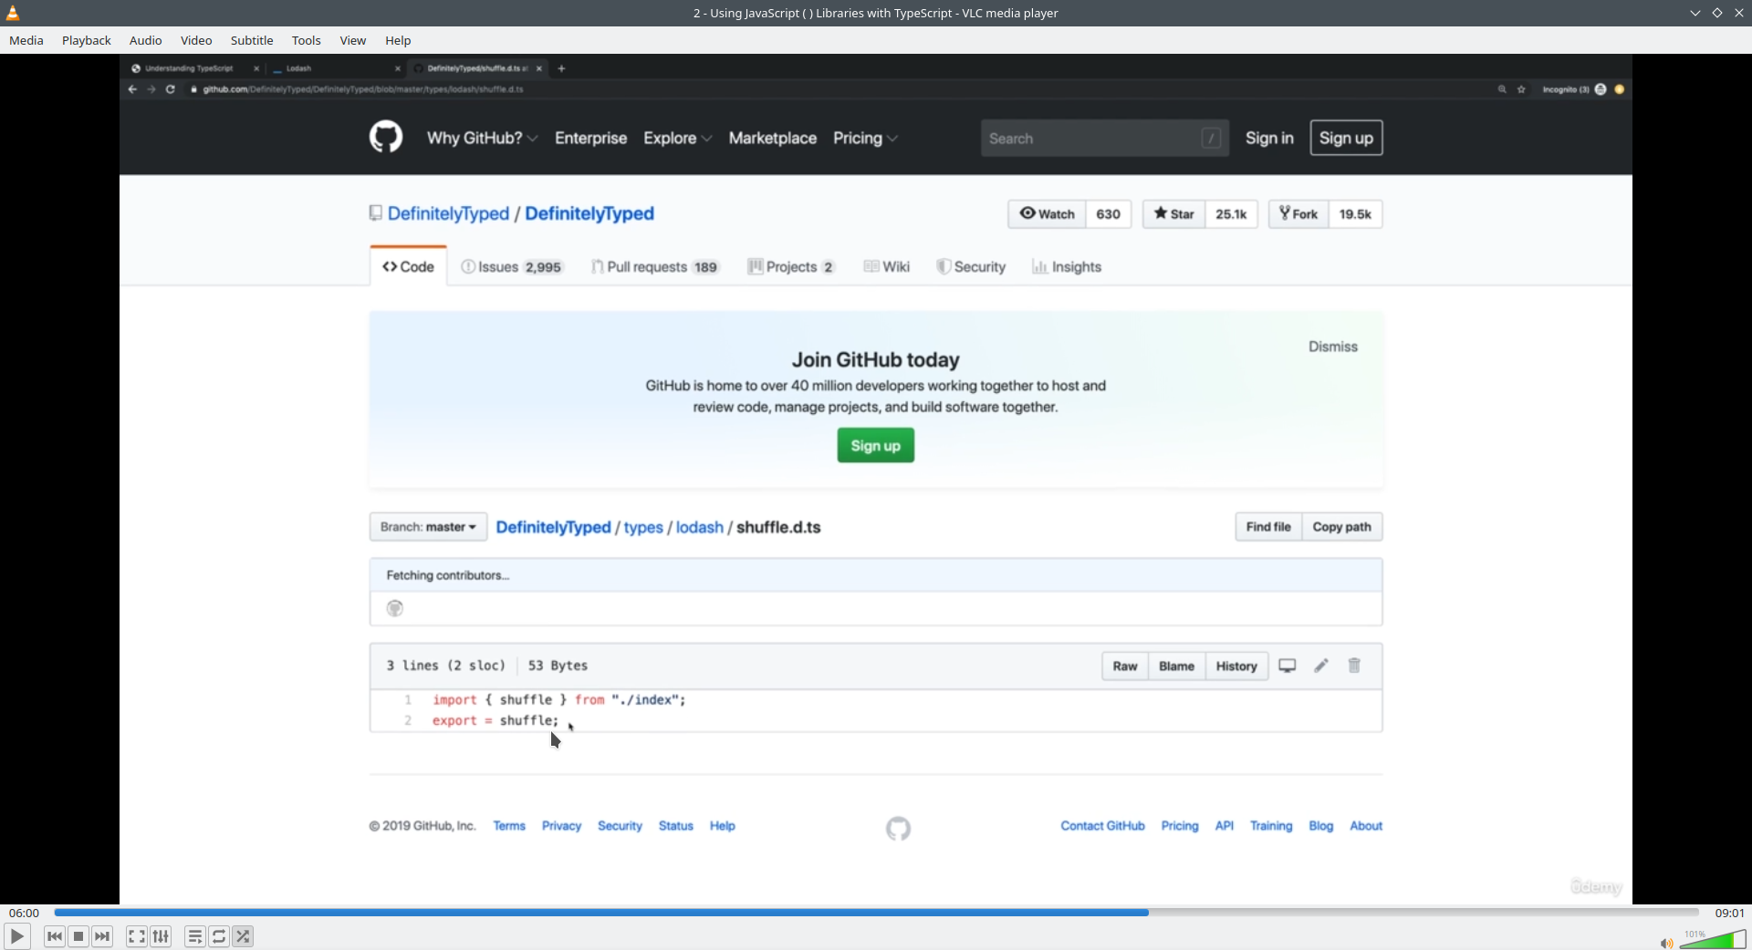Click the browser back arrow
This screenshot has height=950, width=1752.
[132, 89]
